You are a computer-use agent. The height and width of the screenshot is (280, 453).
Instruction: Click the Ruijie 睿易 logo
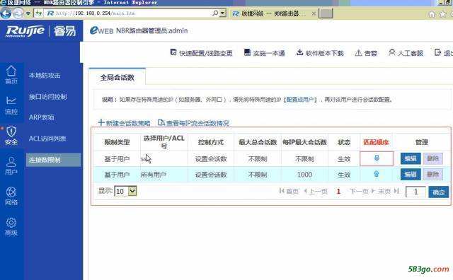[41, 31]
